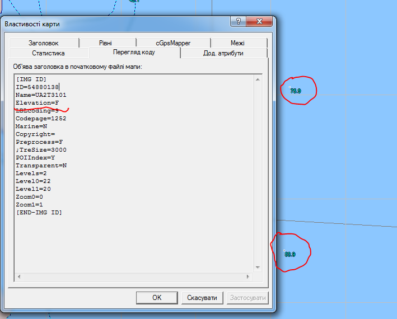Select the 83.9 depth point on map
Viewport: 397px width, 319px height.
coord(289,254)
